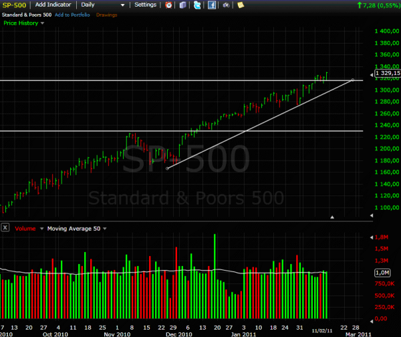Click the camera snapshot icon
The width and height of the screenshot is (401, 337).
[x=226, y=5]
